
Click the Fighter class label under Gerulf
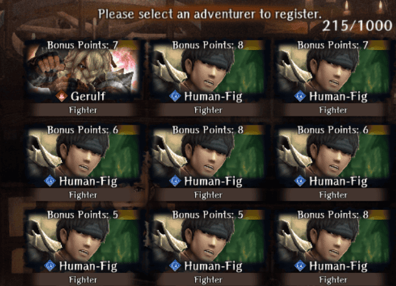tap(83, 110)
